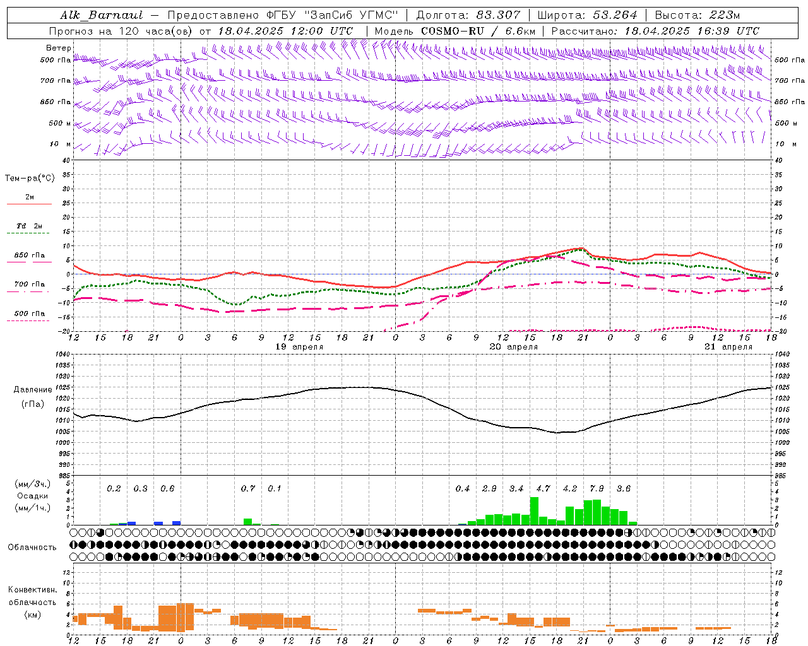Image resolution: width=808 pixels, height=646 pixels.
Task: Click the 4.2 precipitation total
Action: tap(570, 488)
